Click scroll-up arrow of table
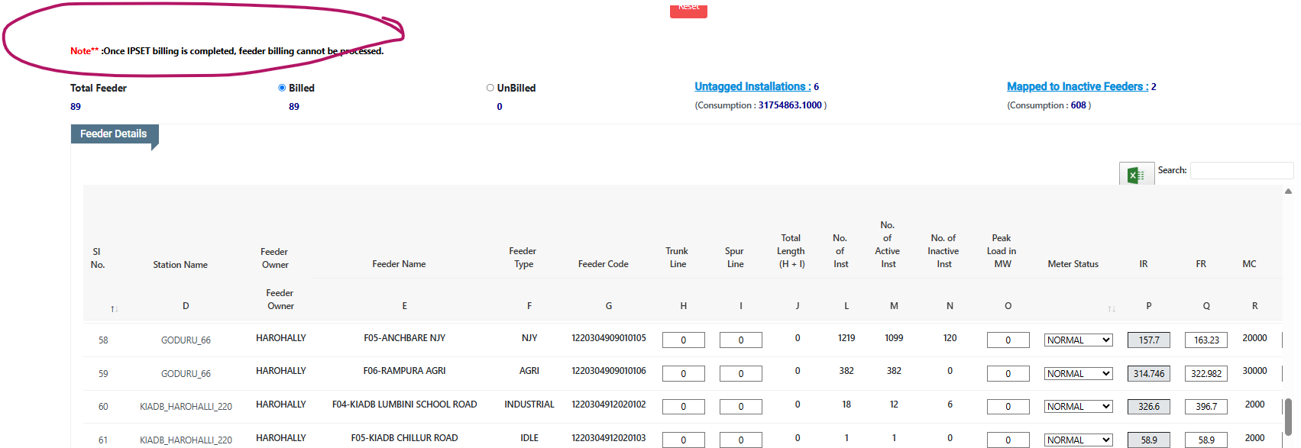This screenshot has height=448, width=1301. tap(1288, 192)
